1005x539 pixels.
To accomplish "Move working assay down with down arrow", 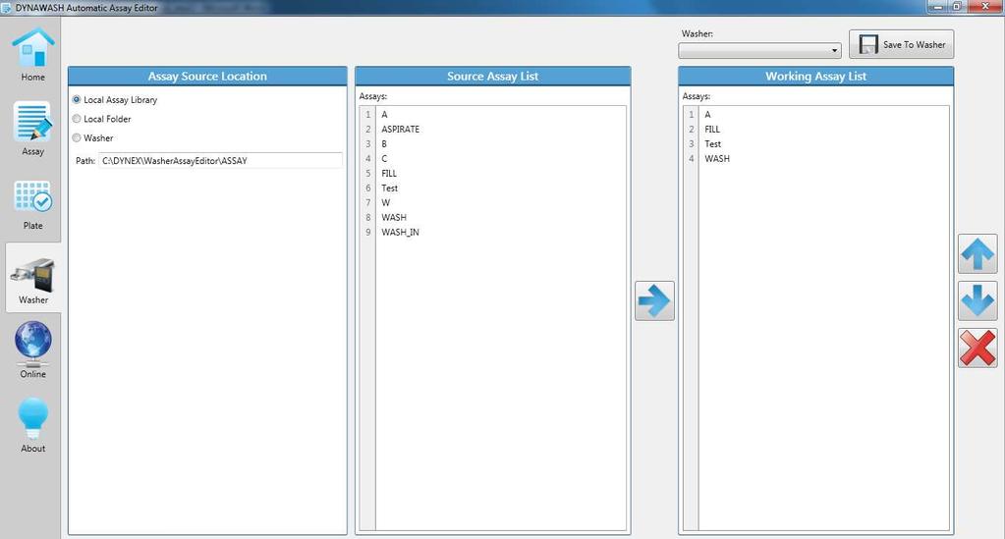I will [x=977, y=300].
